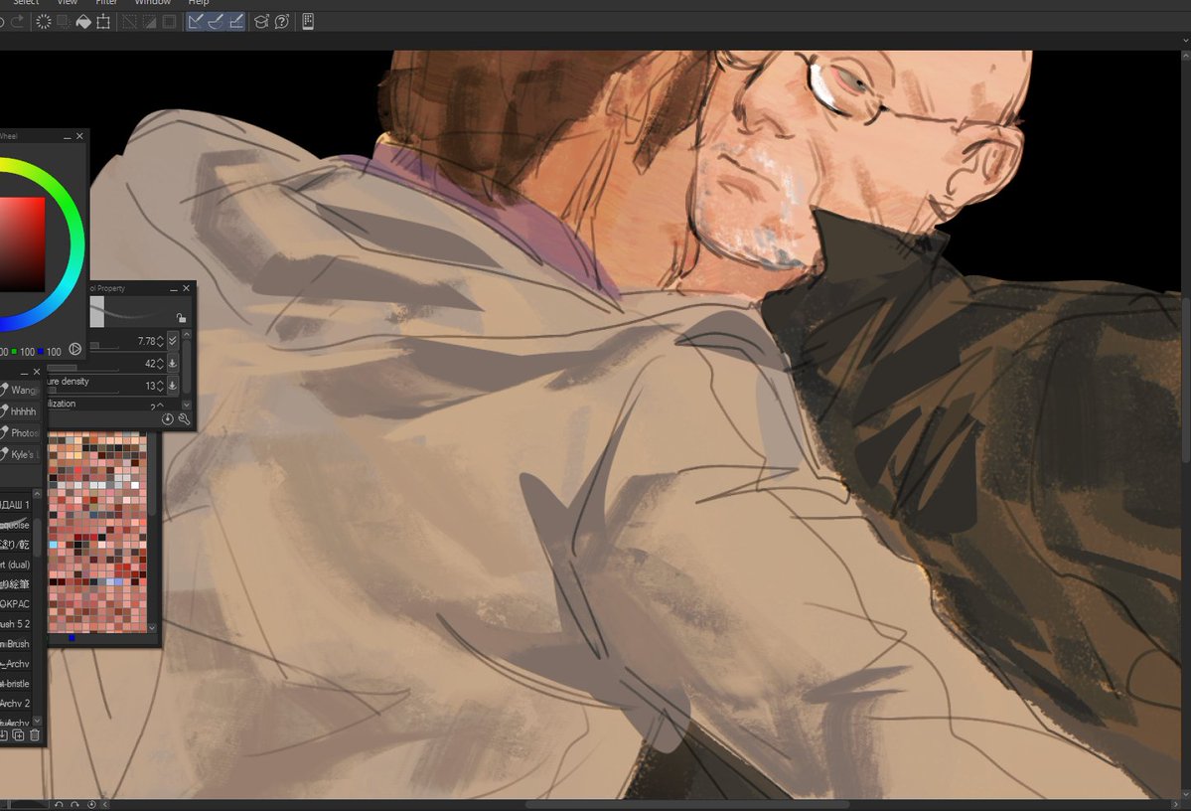Click the Fill bucket icon in the command bar
1191x811 pixels.
click(x=83, y=22)
